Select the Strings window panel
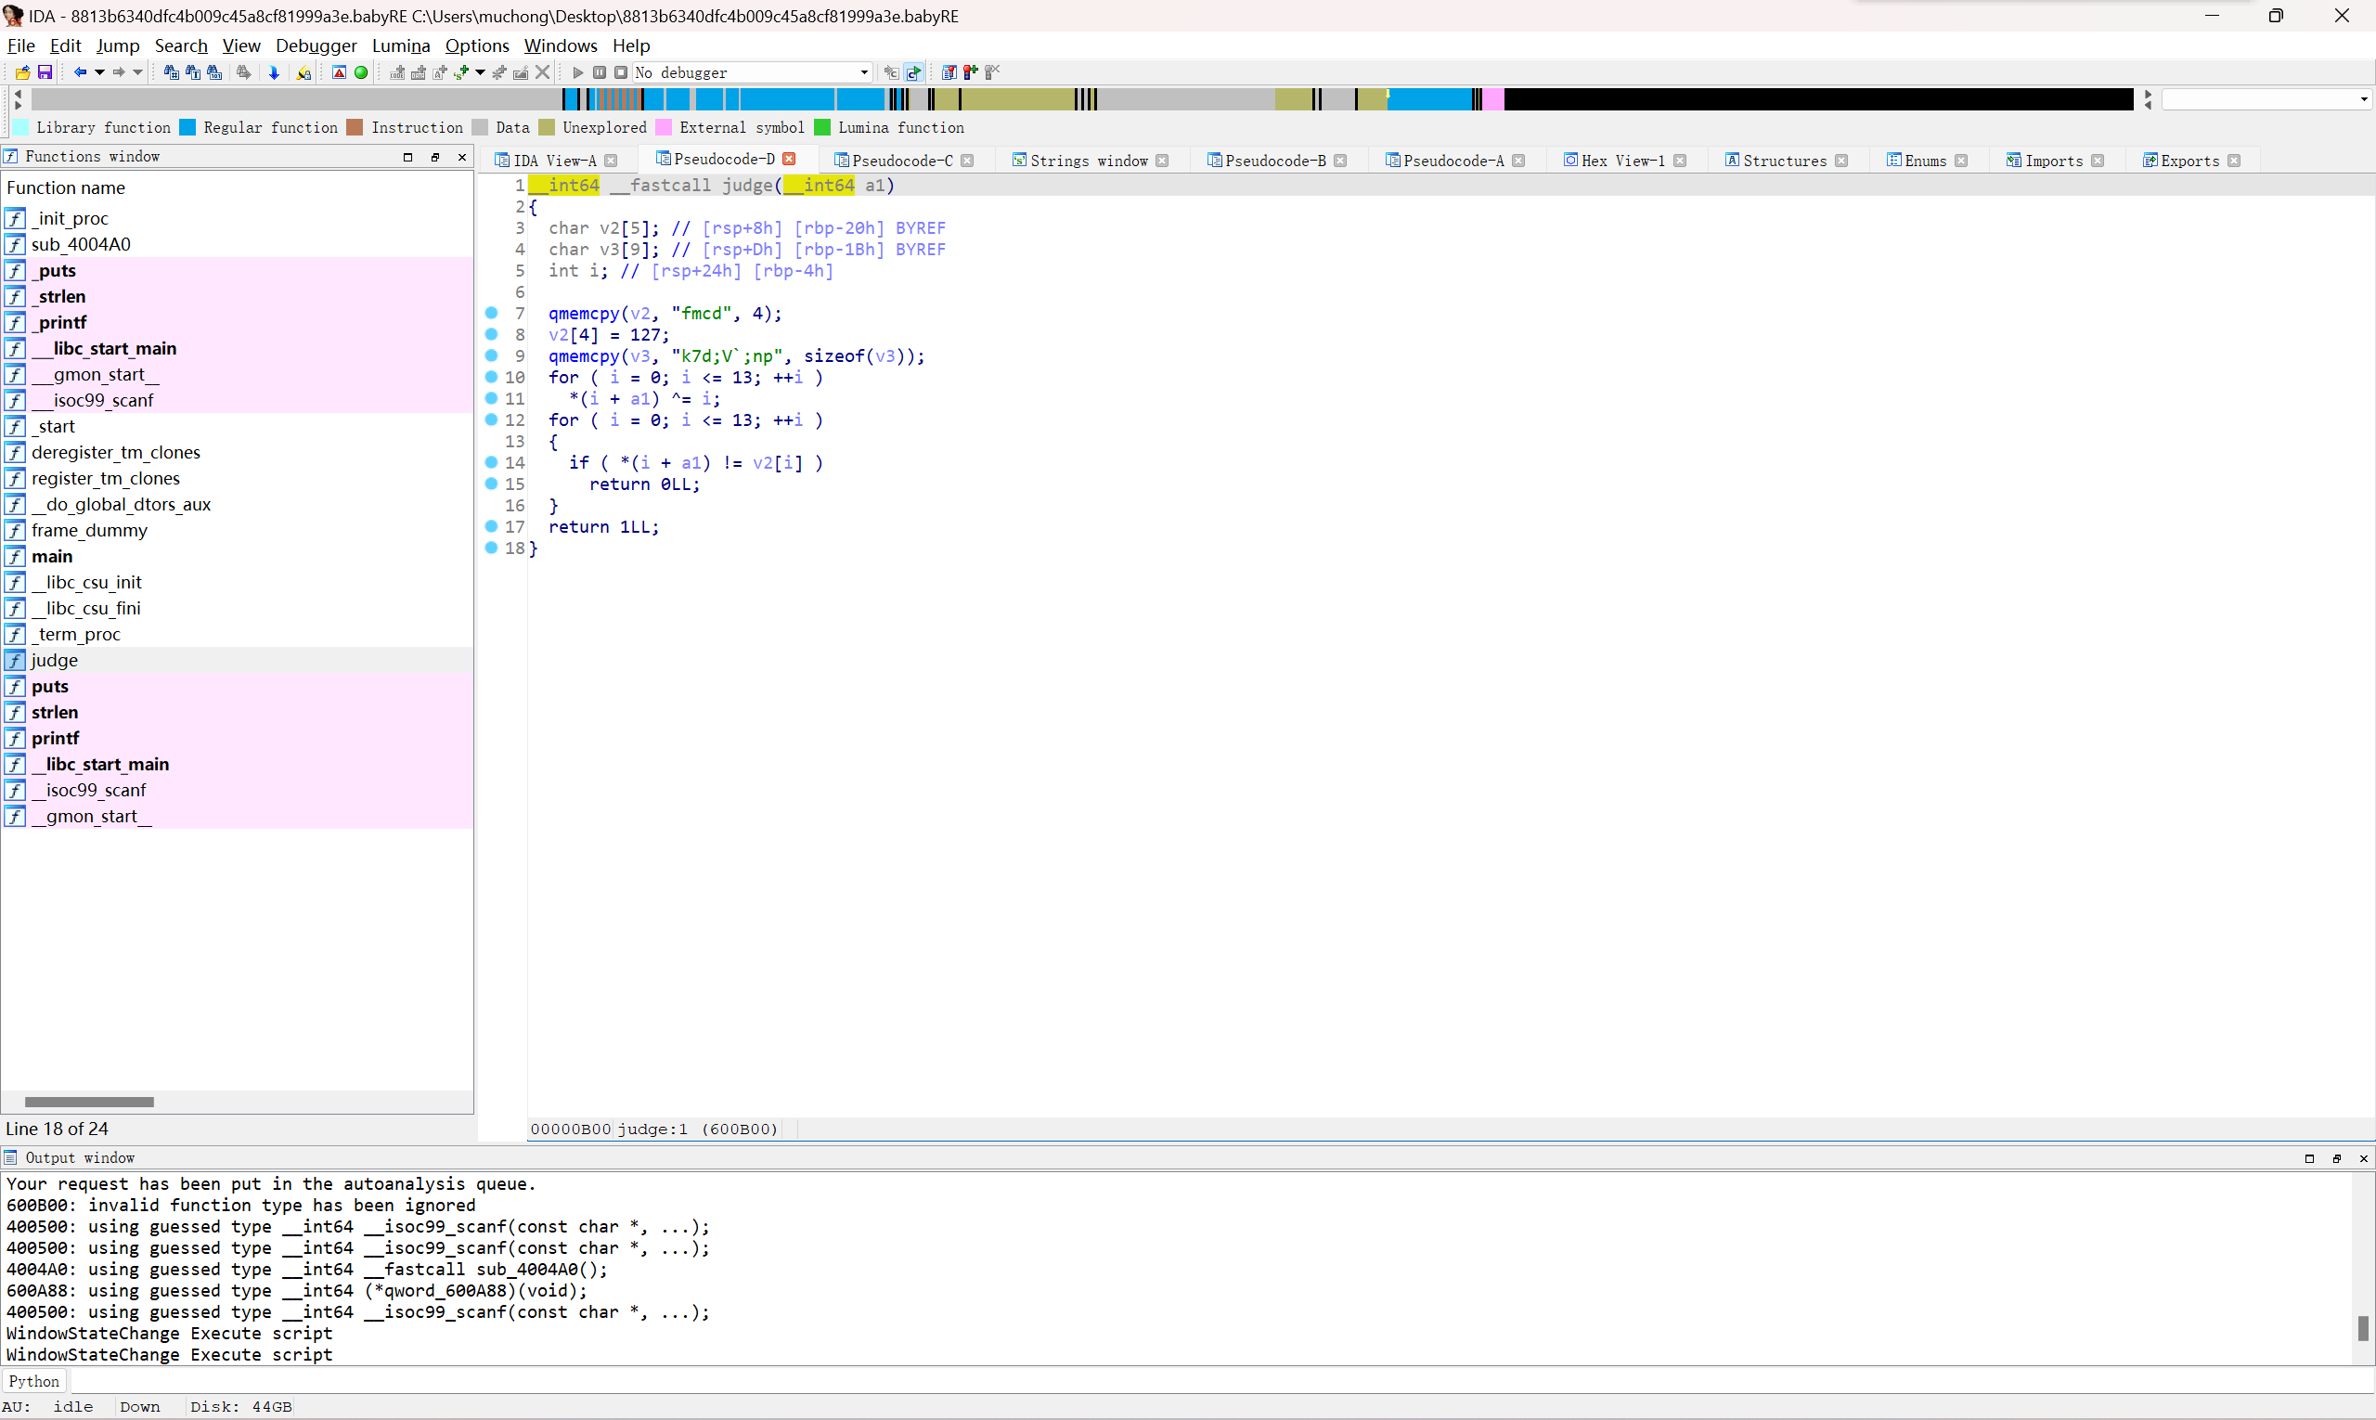2376x1420 pixels. (x=1089, y=159)
